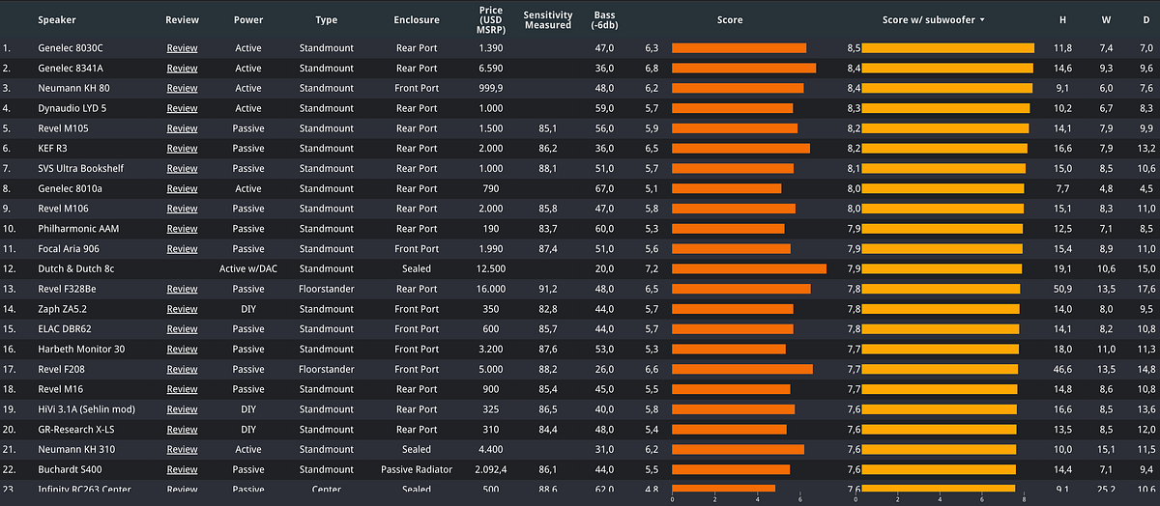
Task: Open the Review link for KEF R3
Action: (x=182, y=149)
